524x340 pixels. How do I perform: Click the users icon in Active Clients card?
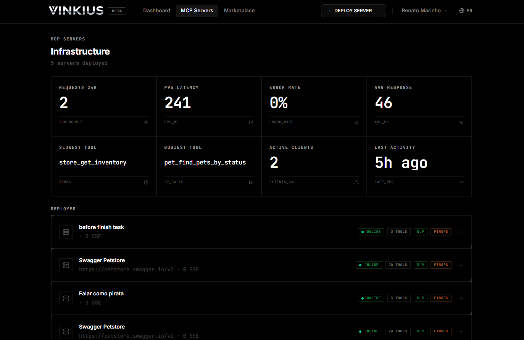tap(356, 182)
